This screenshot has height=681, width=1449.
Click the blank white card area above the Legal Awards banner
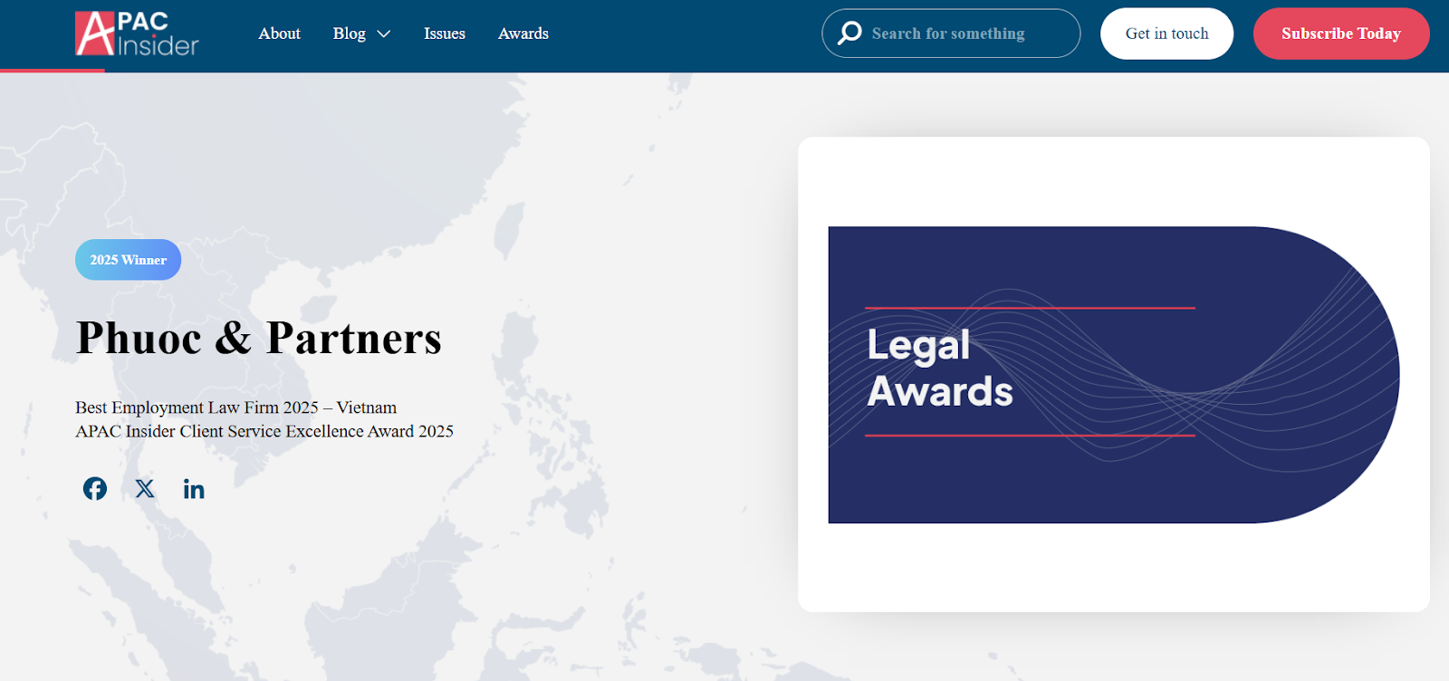[x=1113, y=181]
